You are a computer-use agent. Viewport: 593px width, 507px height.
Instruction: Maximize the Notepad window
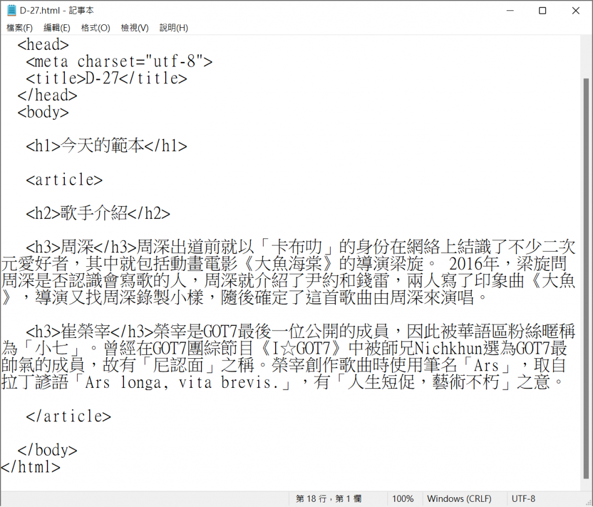tap(542, 10)
